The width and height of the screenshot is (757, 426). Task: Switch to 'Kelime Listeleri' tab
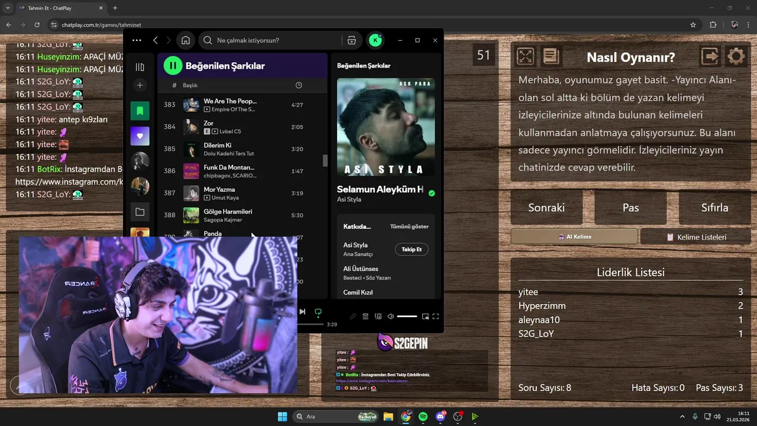695,237
